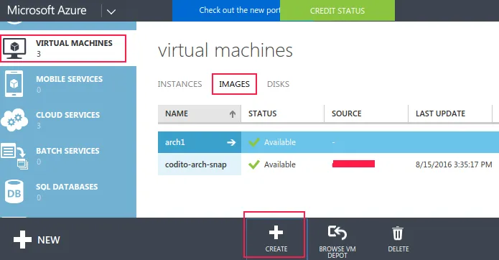Image resolution: width=499 pixels, height=260 pixels.
Task: Click the NEW label in the bottom bar
Action: tap(49, 240)
